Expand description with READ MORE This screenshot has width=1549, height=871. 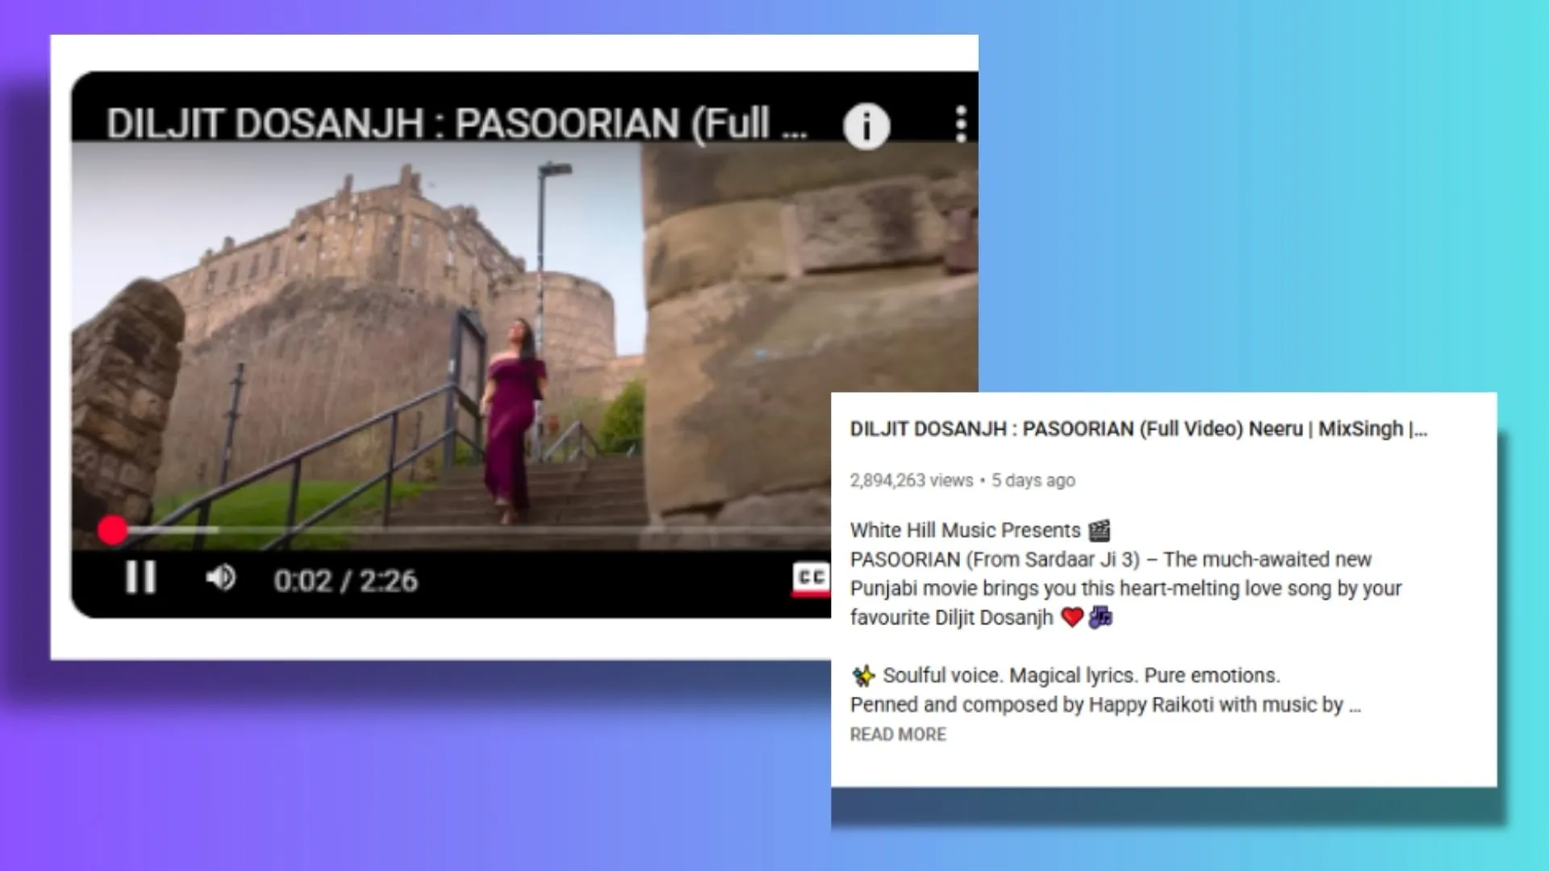897,735
